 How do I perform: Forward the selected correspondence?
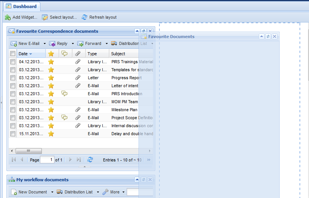click(89, 43)
